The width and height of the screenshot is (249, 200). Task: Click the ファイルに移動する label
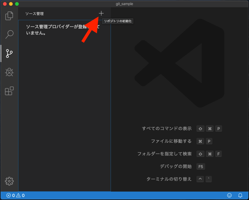pyautogui.click(x=171, y=141)
